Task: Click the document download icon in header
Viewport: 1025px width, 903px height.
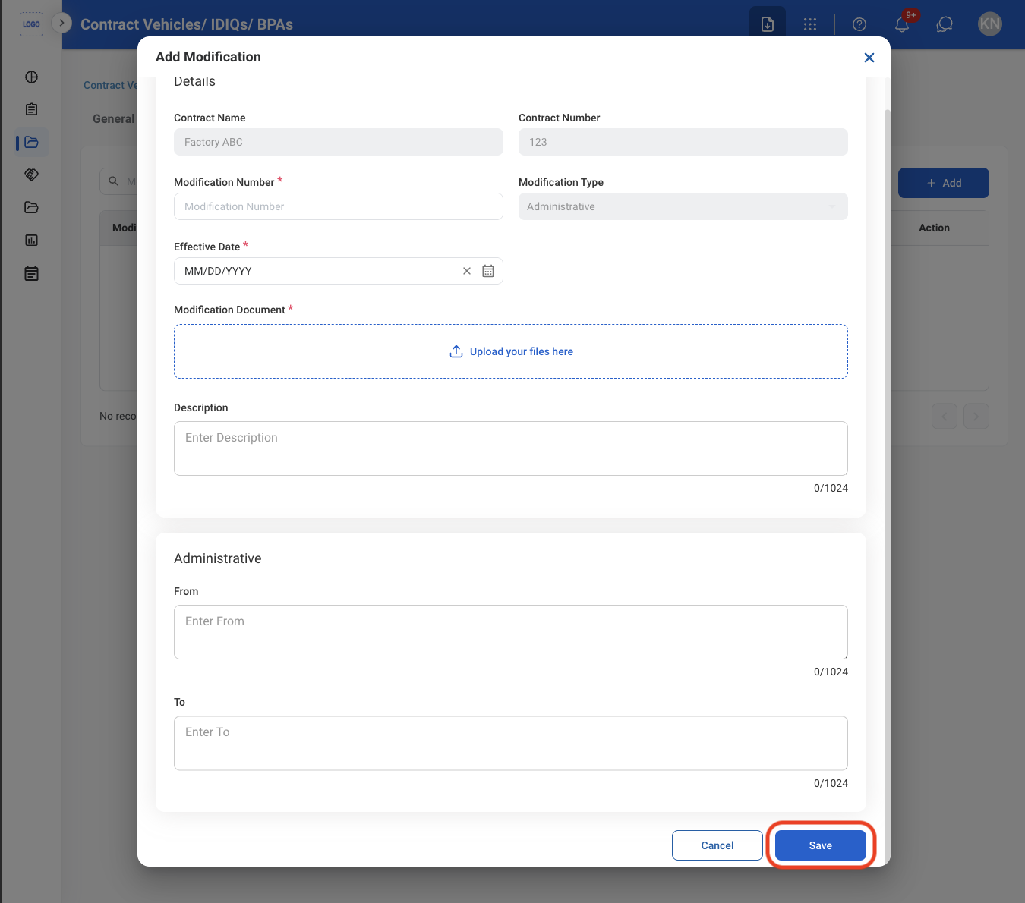Action: tap(768, 24)
